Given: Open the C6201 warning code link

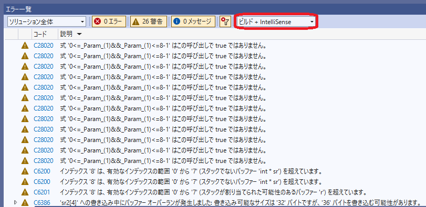Looking at the screenshot, I should pyautogui.click(x=42, y=192).
